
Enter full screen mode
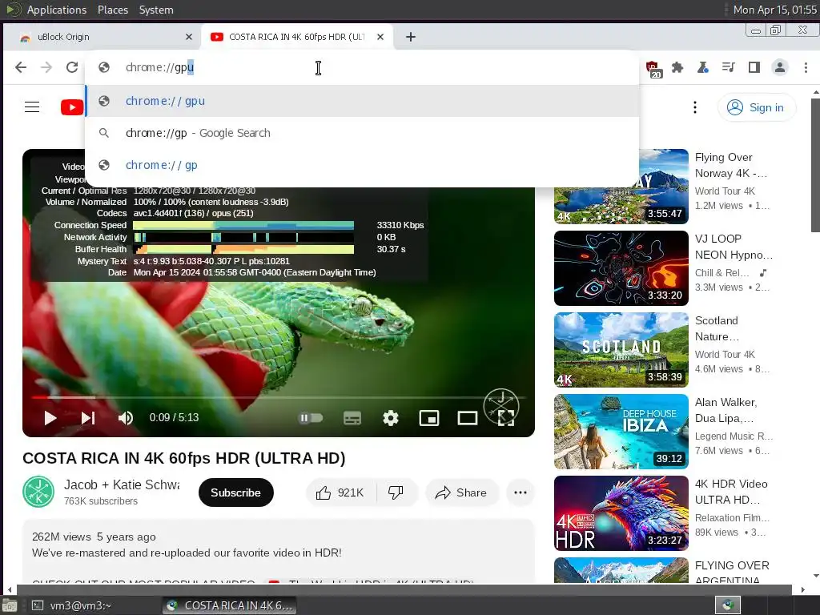pyautogui.click(x=506, y=418)
